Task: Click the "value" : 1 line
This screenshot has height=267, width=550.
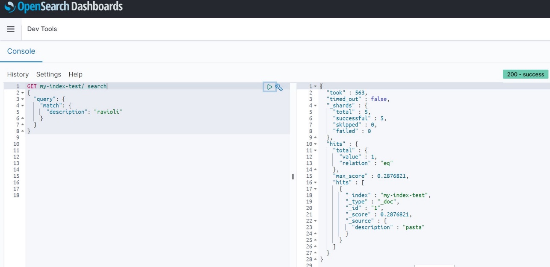Action: [x=358, y=157]
